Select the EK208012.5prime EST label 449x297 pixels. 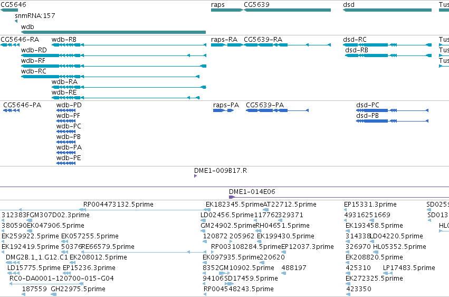pos(99,257)
